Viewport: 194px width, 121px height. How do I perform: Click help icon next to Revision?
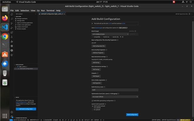tap(135, 31)
